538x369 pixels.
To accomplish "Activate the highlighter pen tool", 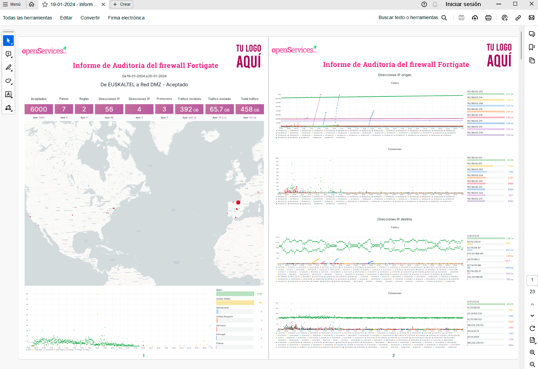I will click(x=8, y=68).
